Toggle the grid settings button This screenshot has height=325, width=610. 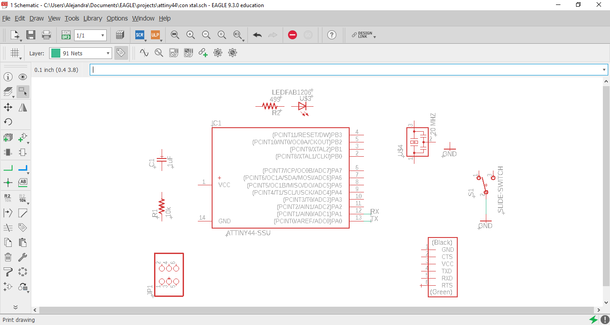tap(15, 53)
